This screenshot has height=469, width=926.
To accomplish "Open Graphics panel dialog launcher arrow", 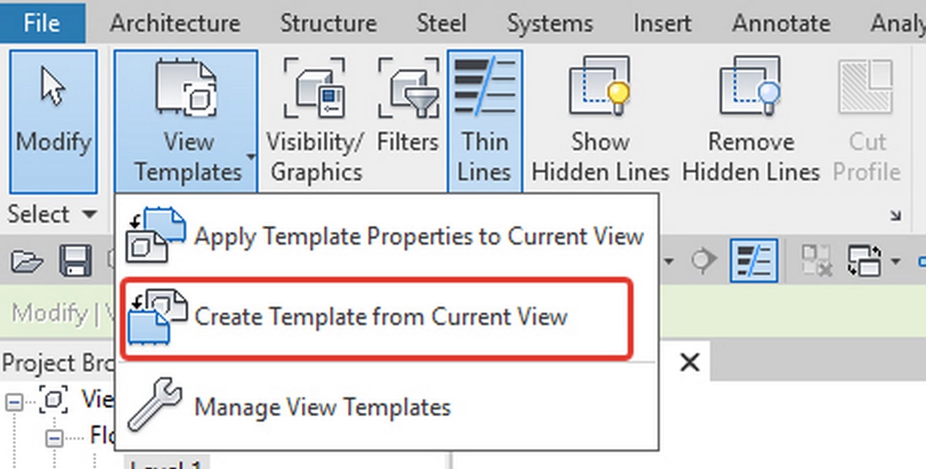I will pos(895,216).
